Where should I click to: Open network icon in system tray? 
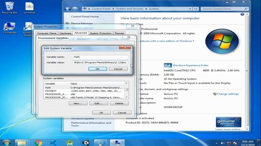[x=229, y=143]
